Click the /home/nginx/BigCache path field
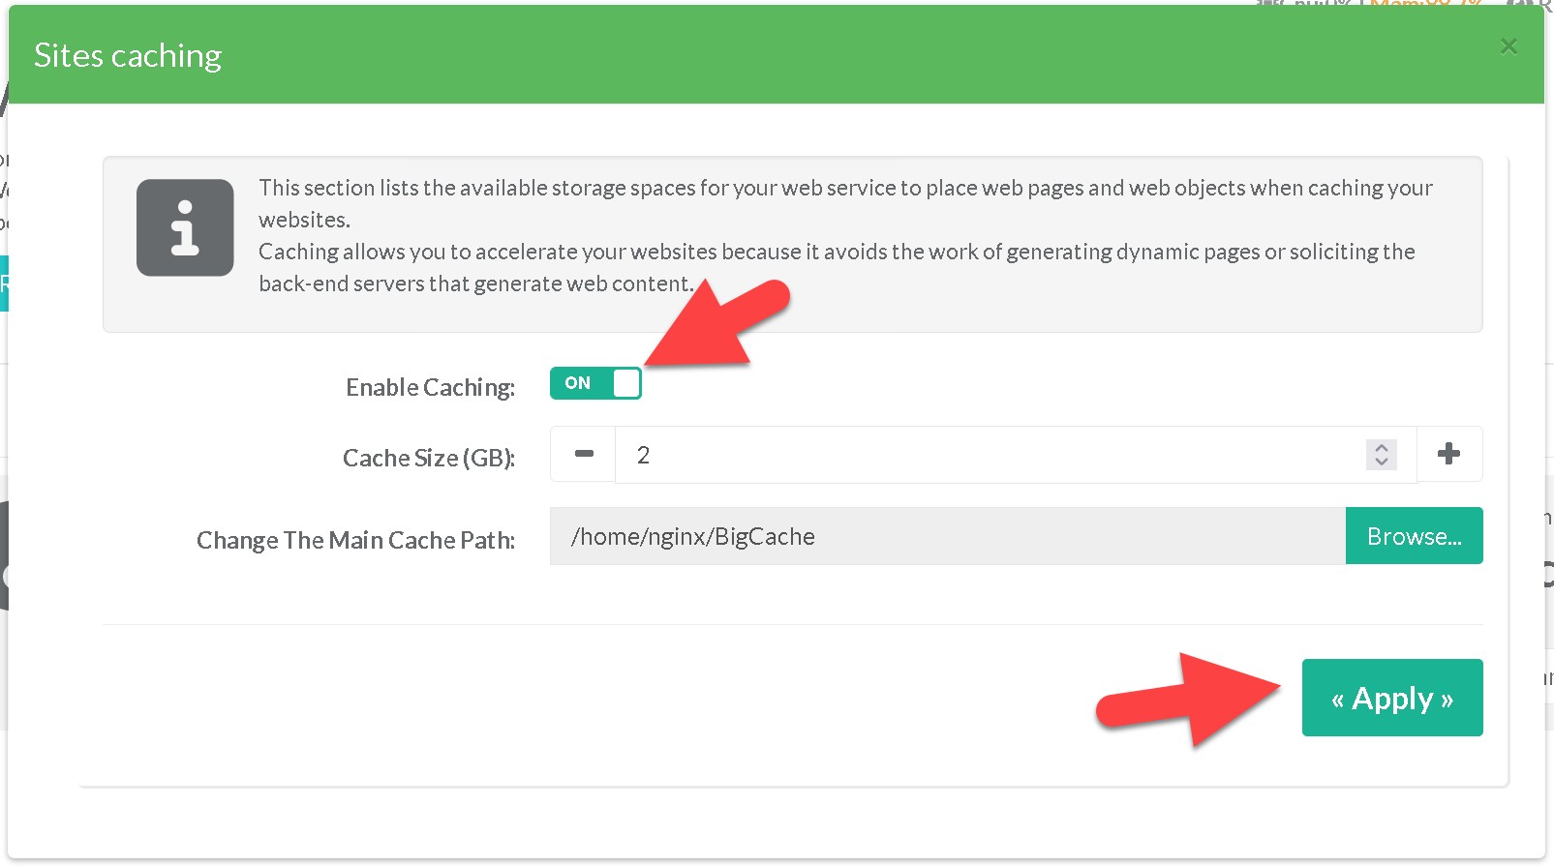 coord(946,536)
